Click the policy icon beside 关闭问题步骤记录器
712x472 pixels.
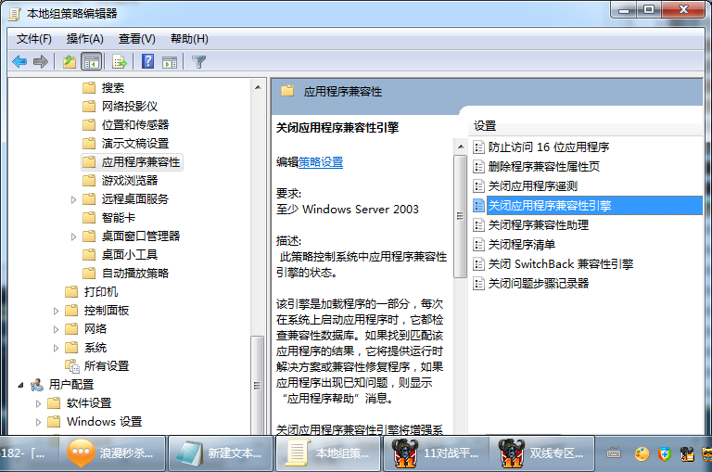pos(478,284)
